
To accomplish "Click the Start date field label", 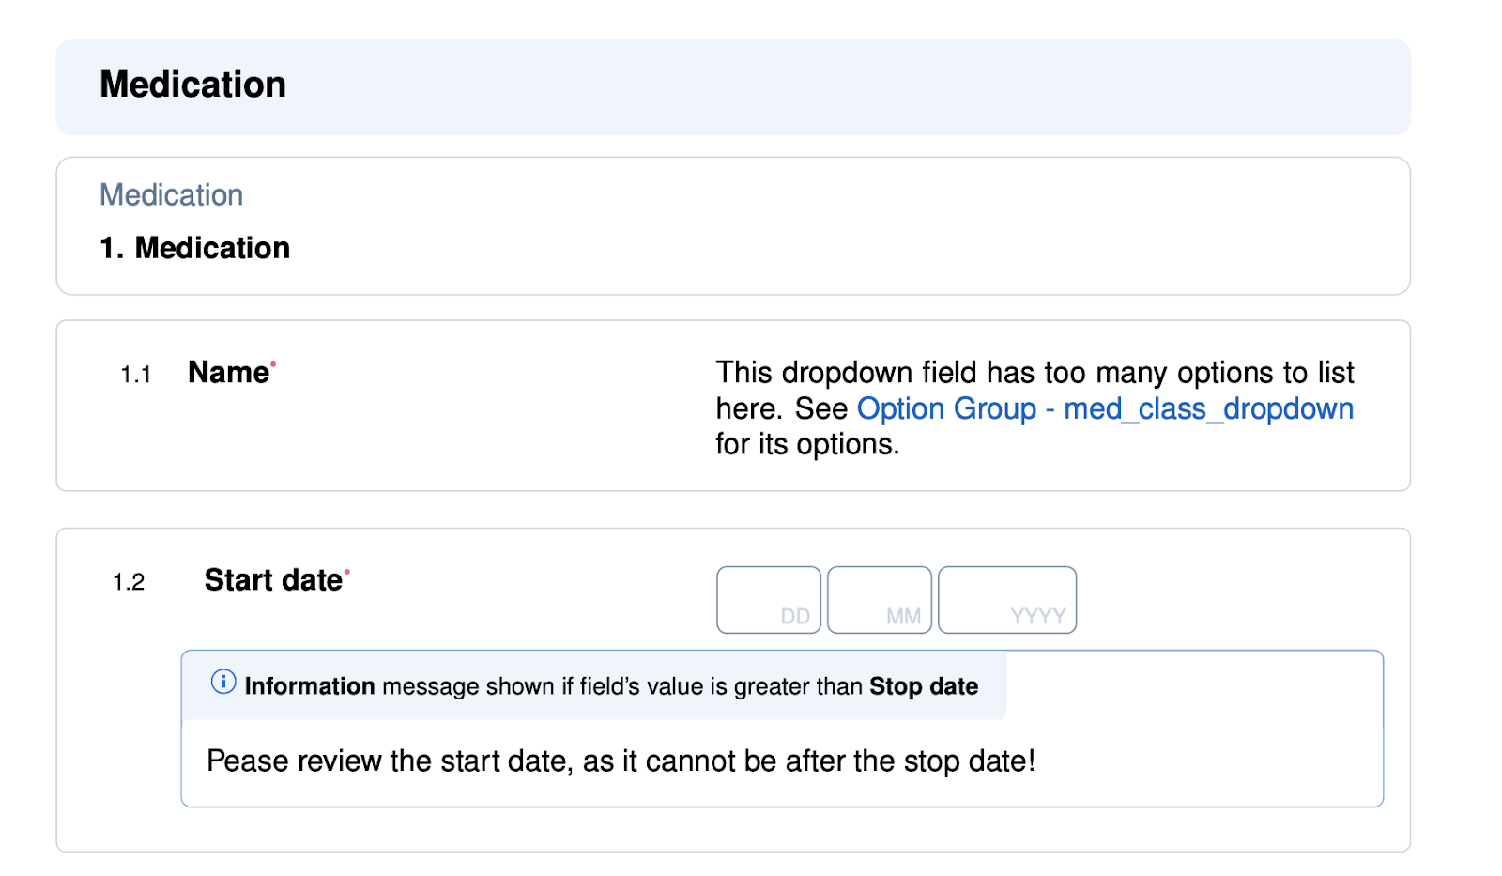I will [x=272, y=580].
